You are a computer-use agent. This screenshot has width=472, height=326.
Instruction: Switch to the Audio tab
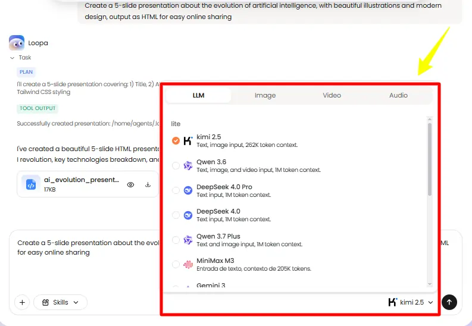click(x=398, y=95)
